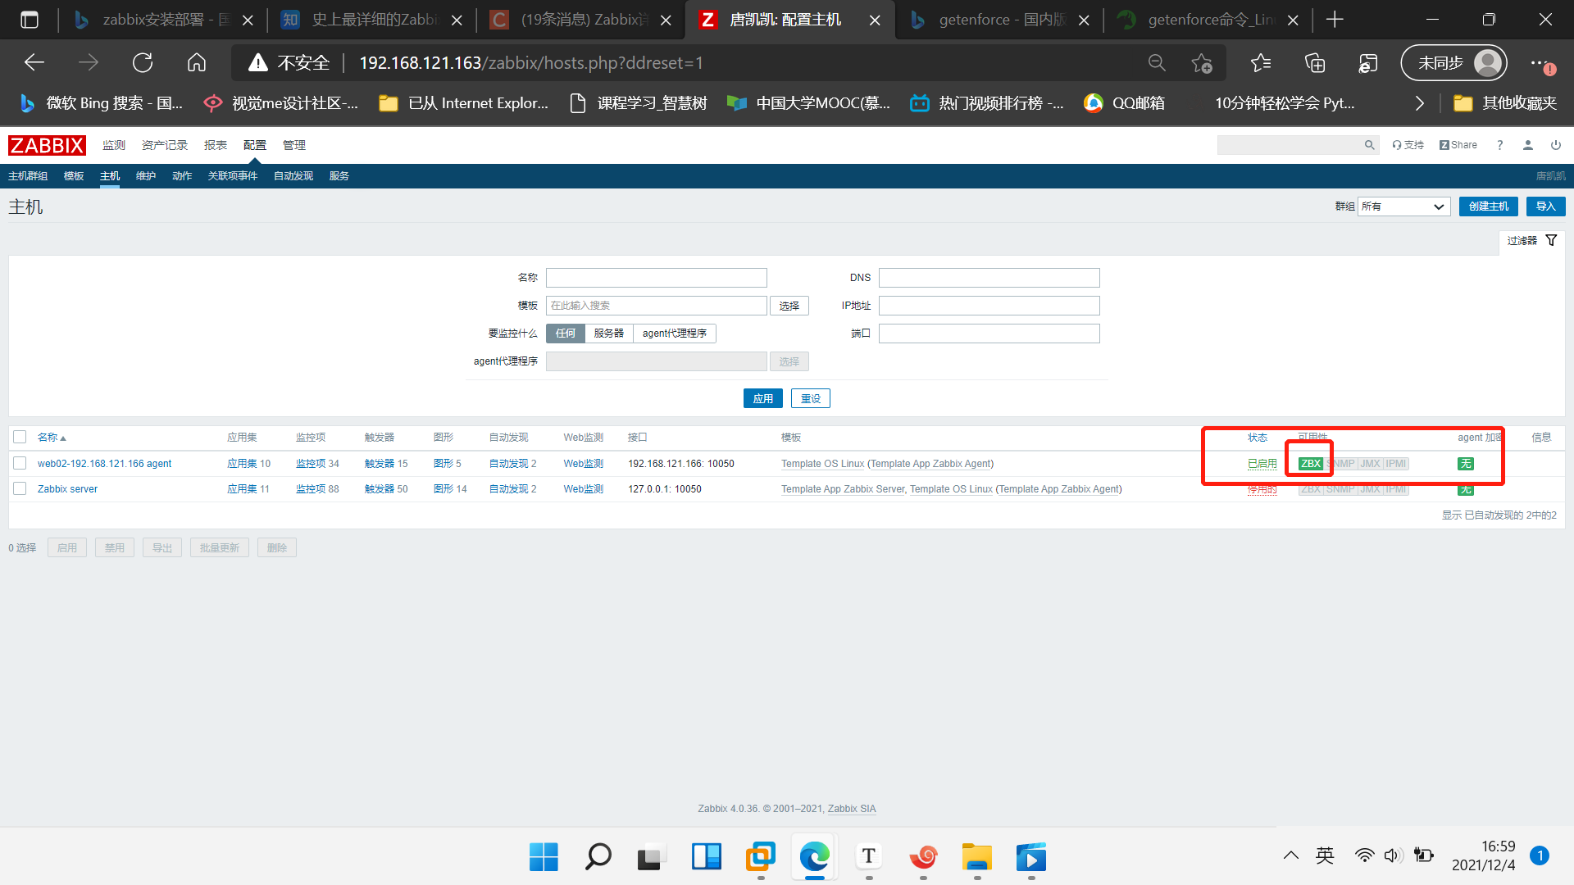This screenshot has width=1574, height=885.
Task: Switch to 模板 submenu
Action: [74, 176]
